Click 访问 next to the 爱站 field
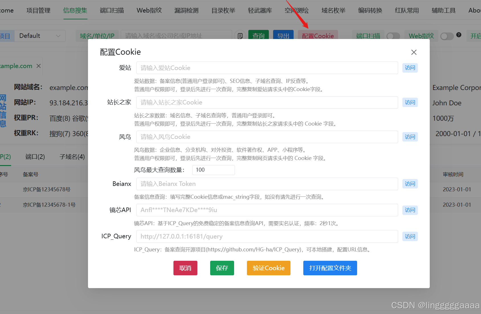The height and width of the screenshot is (314, 481). [410, 68]
